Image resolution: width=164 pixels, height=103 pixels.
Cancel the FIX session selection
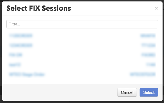click(127, 92)
